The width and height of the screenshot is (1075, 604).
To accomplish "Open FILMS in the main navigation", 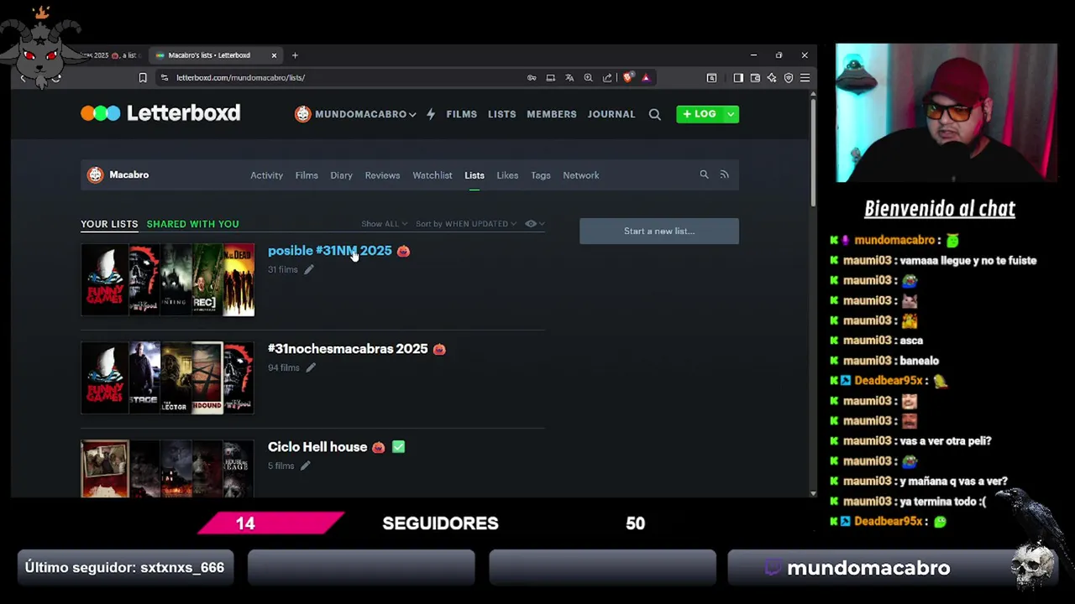I will click(461, 114).
